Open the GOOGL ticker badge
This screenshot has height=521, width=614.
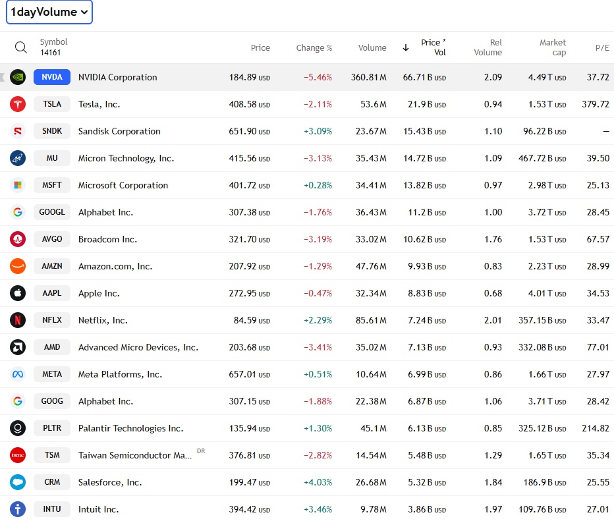tap(52, 212)
